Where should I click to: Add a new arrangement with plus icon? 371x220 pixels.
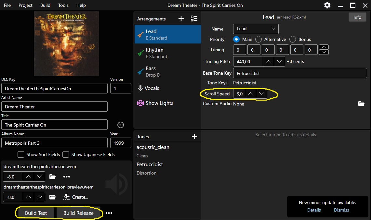[x=181, y=18]
